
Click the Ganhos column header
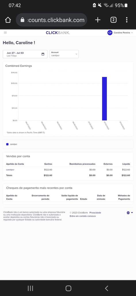(x=48, y=164)
